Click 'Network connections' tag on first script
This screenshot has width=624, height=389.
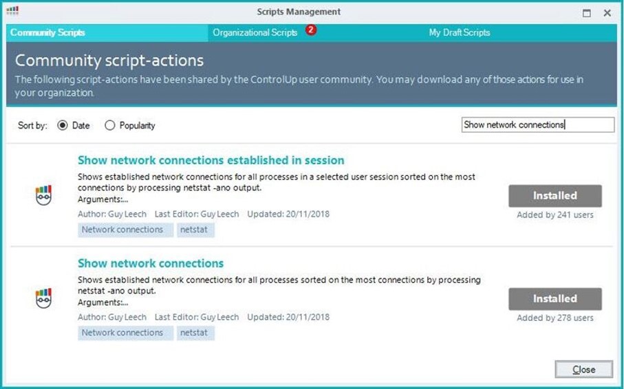(x=125, y=230)
